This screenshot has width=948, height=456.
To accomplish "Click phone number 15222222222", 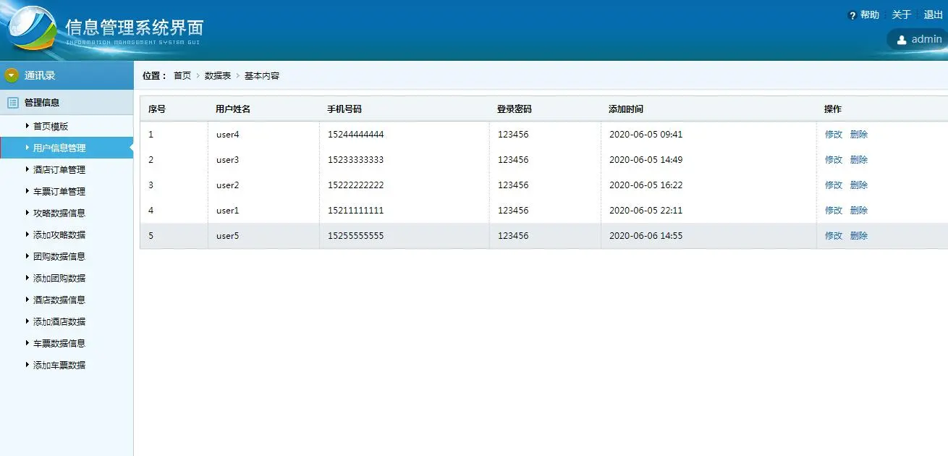I will coord(355,185).
